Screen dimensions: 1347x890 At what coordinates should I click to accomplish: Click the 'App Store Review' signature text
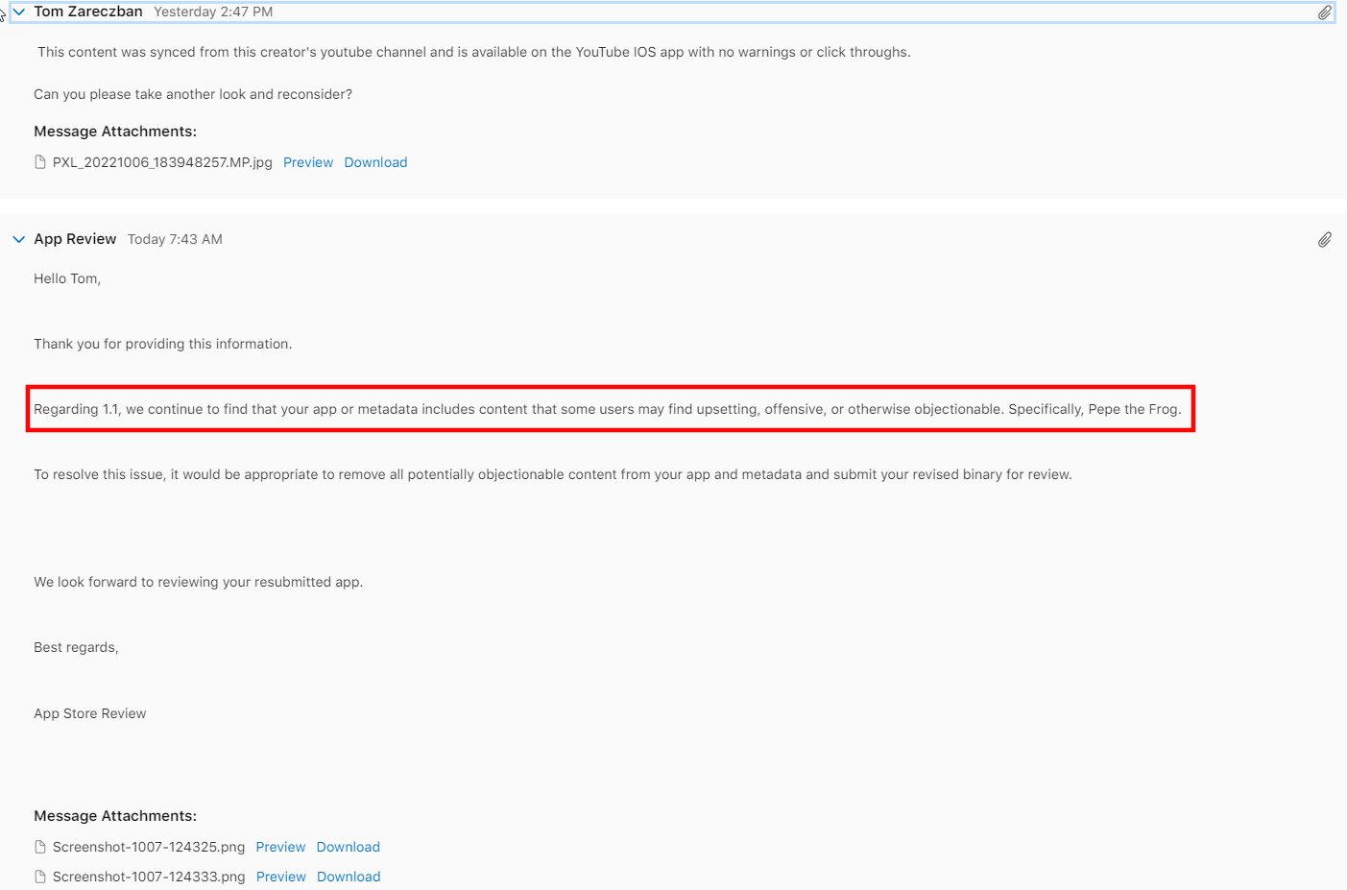(x=90, y=713)
